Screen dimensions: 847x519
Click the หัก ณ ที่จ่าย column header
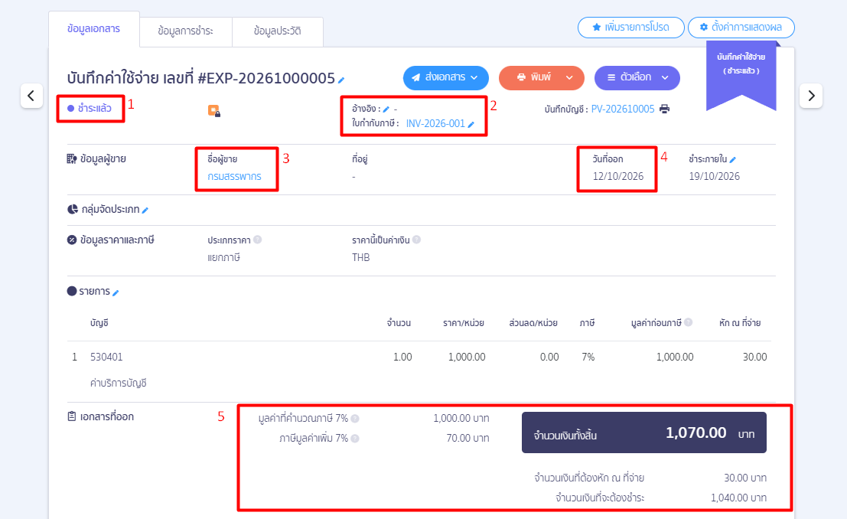click(x=740, y=323)
